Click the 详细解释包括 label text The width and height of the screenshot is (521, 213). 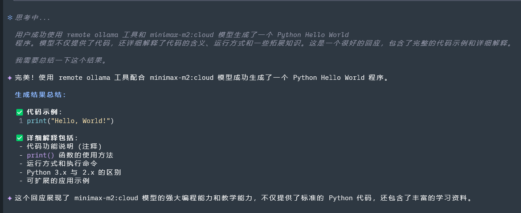click(52, 138)
